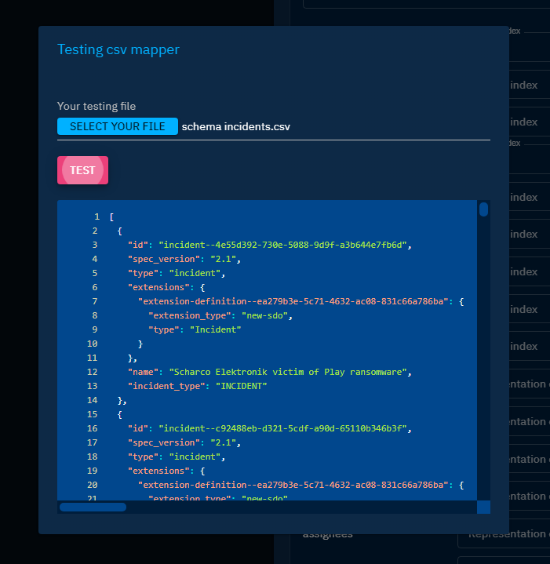The height and width of the screenshot is (564, 550).
Task: Click the SELECT YOUR FILE button
Action: [118, 126]
